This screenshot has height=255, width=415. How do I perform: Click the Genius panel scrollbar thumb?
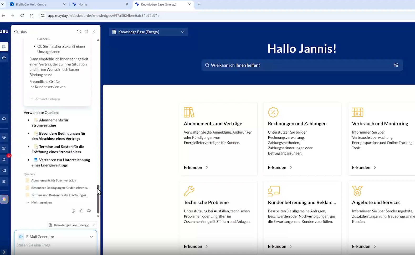tap(98, 199)
